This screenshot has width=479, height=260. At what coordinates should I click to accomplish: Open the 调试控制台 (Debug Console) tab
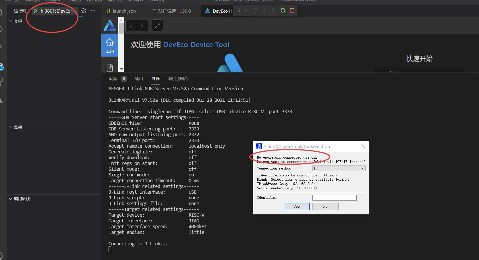(178, 79)
